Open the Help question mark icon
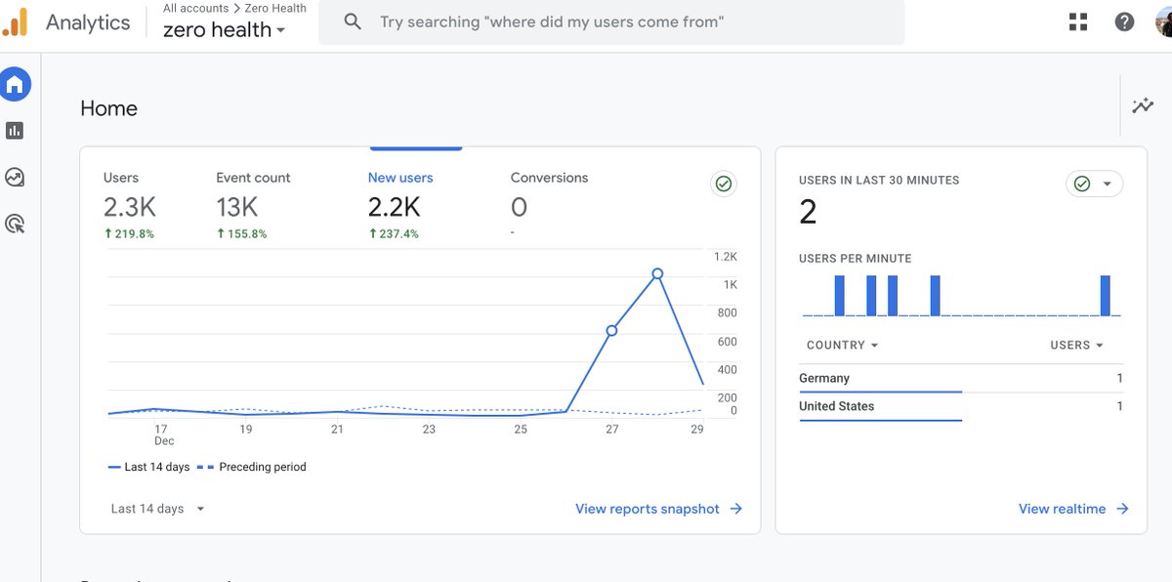The width and height of the screenshot is (1172, 582). (1124, 21)
